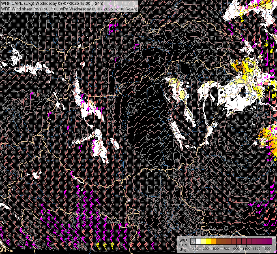Click the orange 400 J/kg legend swatch
This screenshot has height=254, width=277.
213,241
